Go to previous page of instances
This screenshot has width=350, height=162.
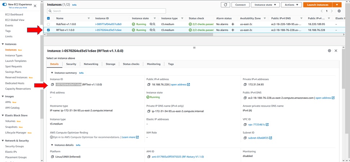point(322,11)
